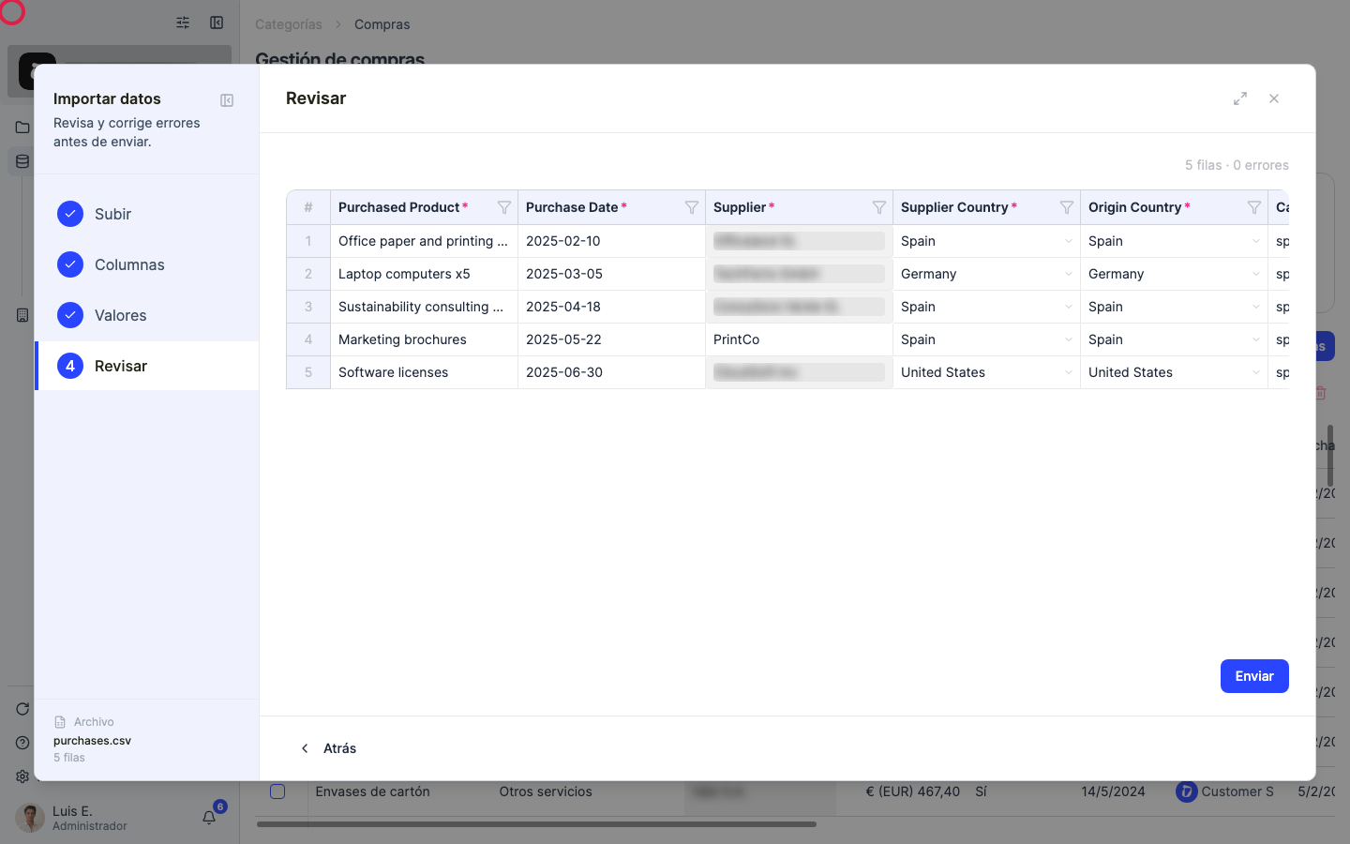This screenshot has height=844, width=1350.
Task: Edit the Marketing brochures product cell
Action: [x=424, y=339]
